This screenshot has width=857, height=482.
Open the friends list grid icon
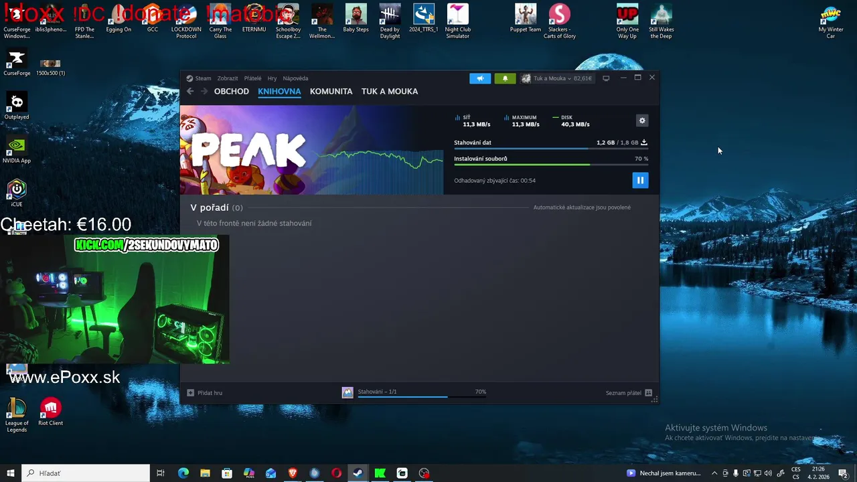[x=648, y=393]
